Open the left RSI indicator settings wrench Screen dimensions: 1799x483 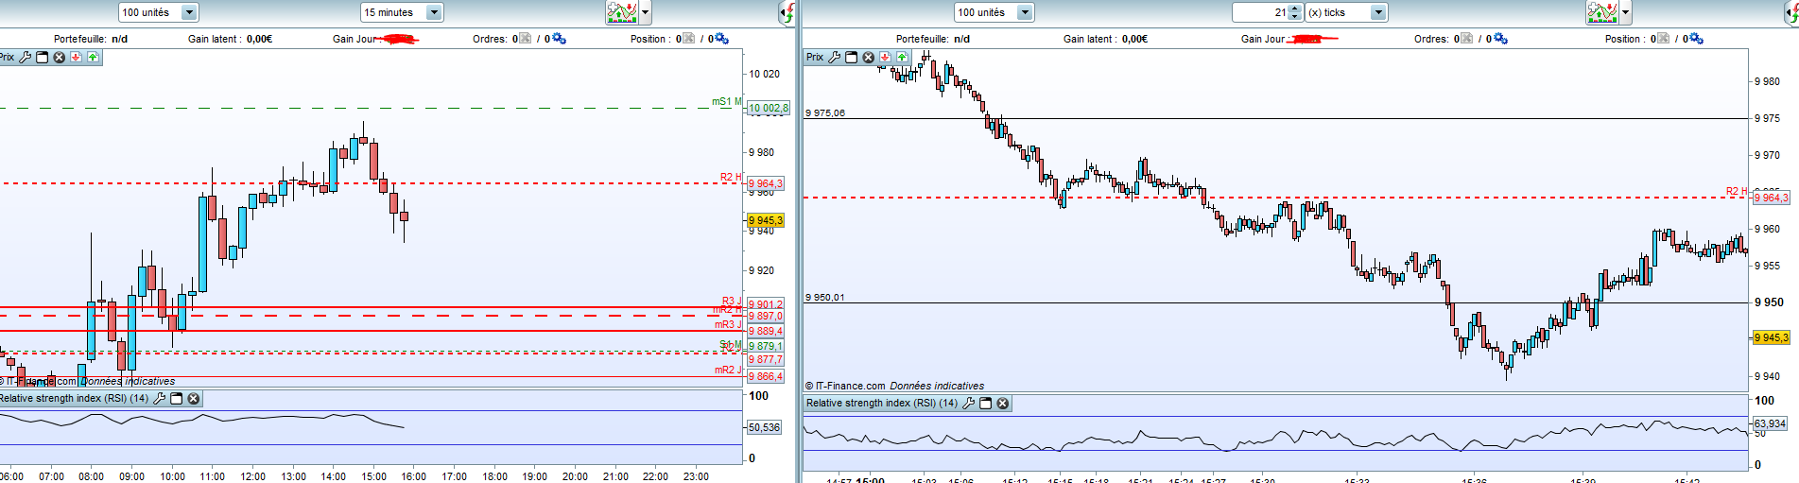[x=160, y=399]
